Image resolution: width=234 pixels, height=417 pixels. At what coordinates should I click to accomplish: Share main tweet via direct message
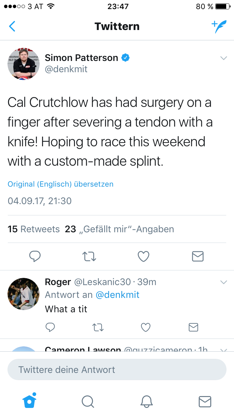(x=197, y=256)
